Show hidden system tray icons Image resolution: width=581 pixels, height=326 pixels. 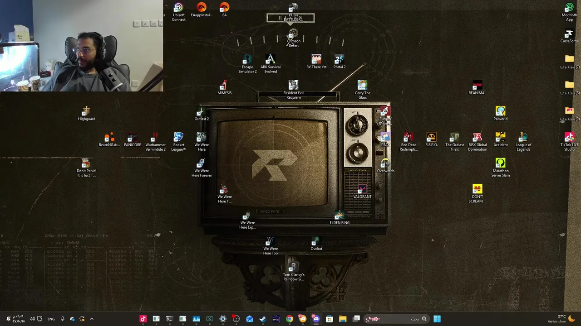coord(91,319)
